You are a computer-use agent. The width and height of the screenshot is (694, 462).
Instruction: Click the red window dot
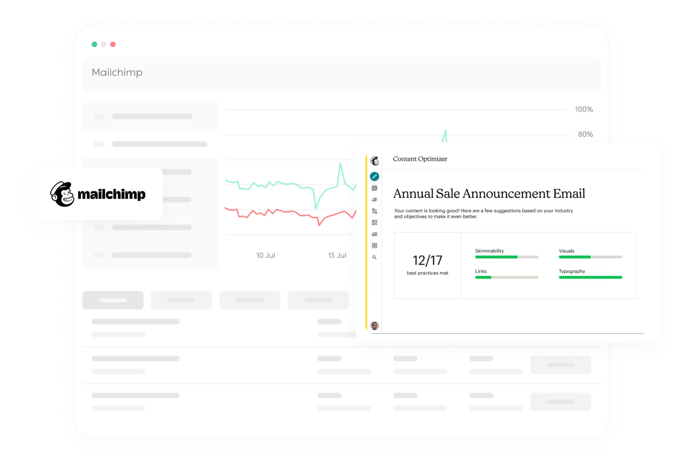pyautogui.click(x=113, y=44)
